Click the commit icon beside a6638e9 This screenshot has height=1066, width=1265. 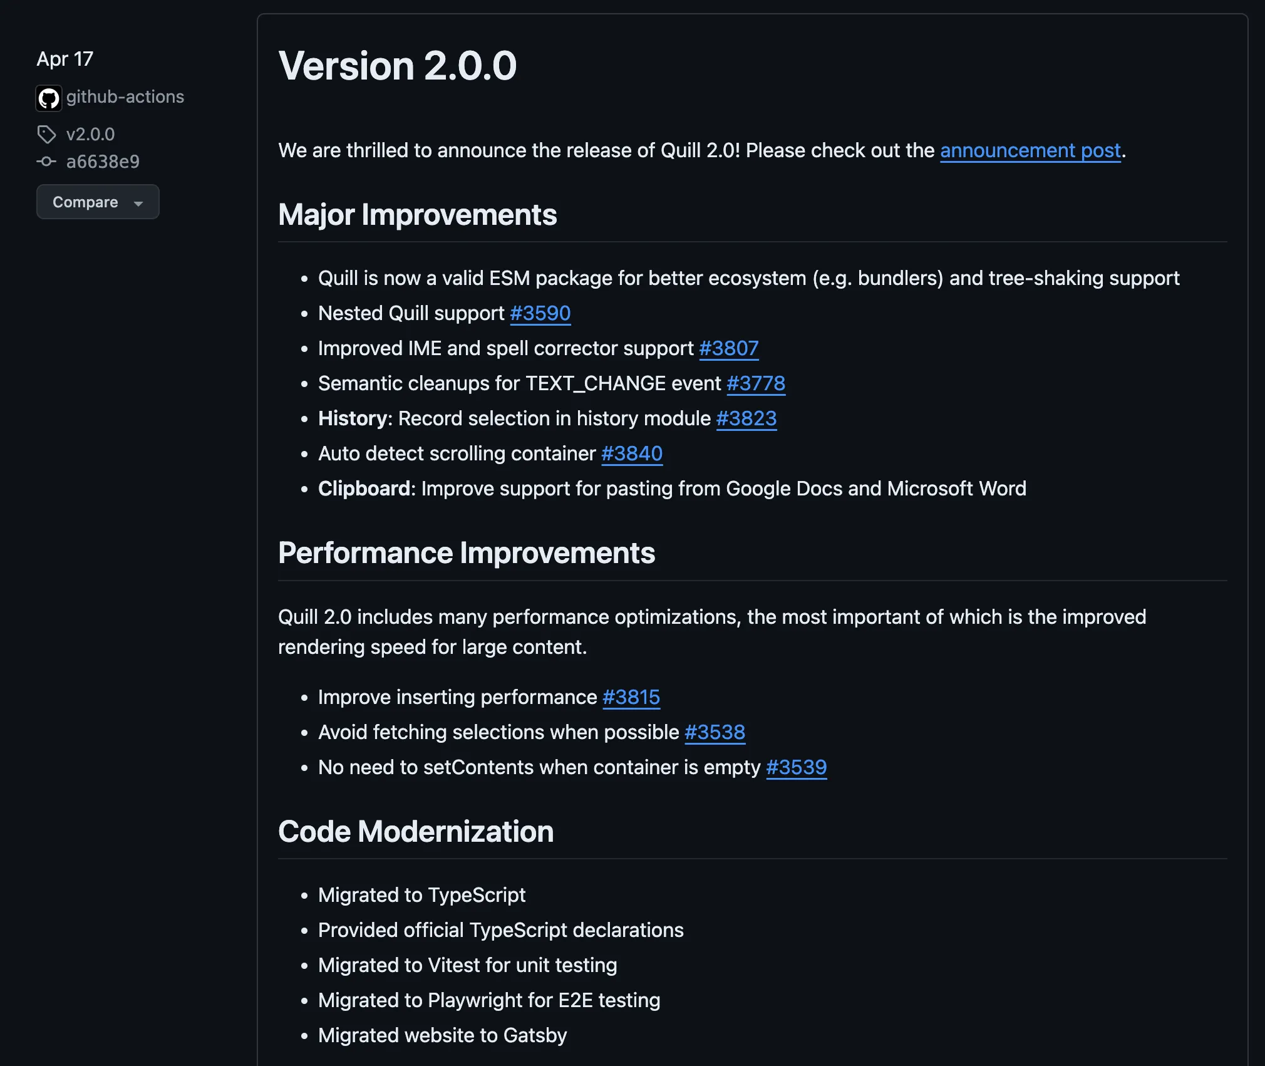pos(46,162)
